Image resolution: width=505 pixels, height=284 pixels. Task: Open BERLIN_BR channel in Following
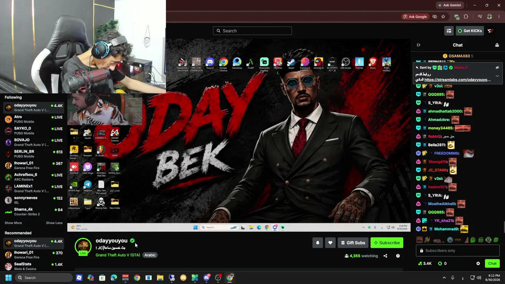[x=34, y=154]
